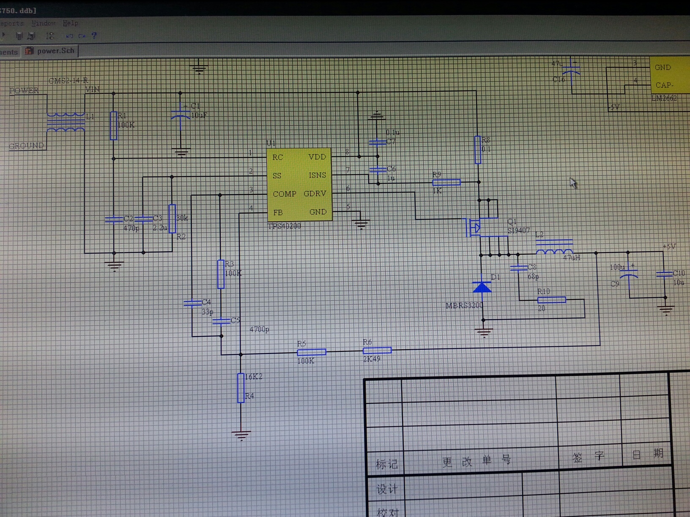Select resistor R1 body near VIN
This screenshot has width=690, height=517.
[x=113, y=125]
